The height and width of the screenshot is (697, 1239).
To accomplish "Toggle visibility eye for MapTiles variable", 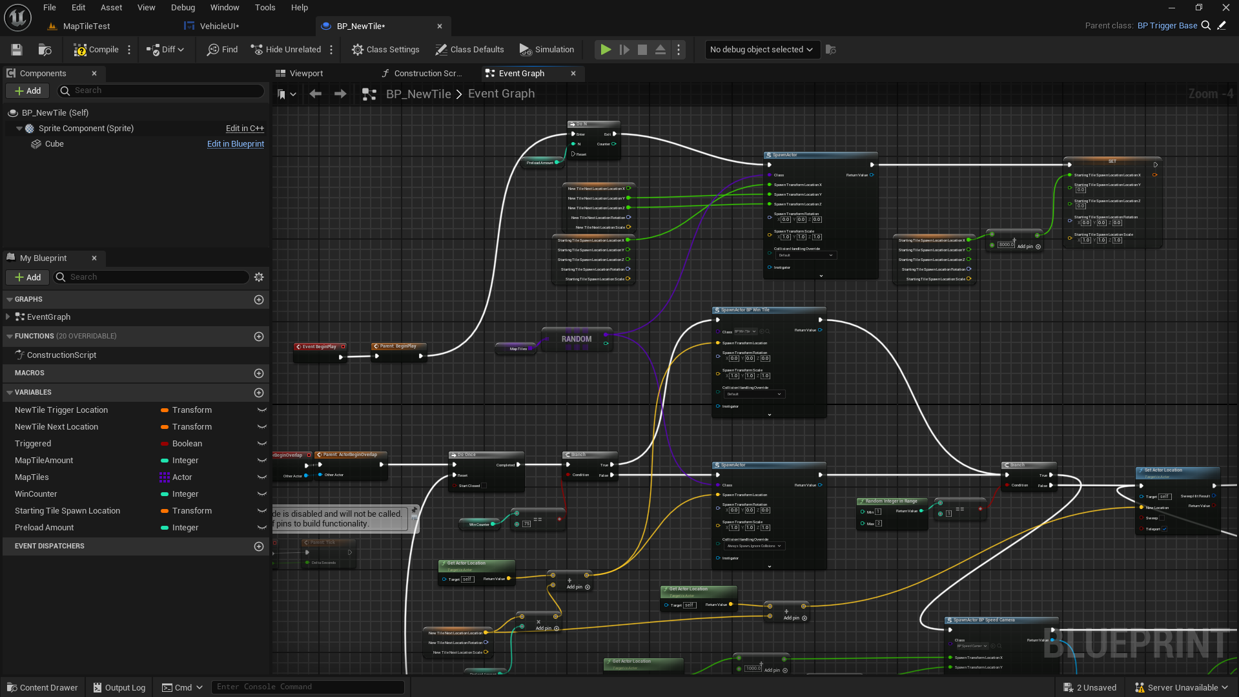I will 262,477.
